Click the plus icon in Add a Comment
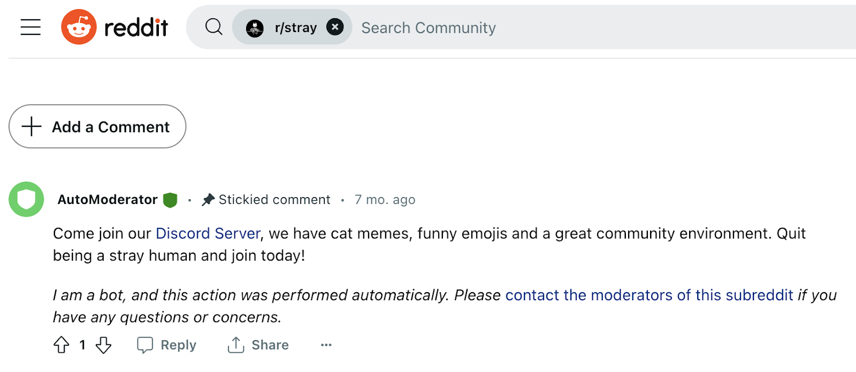 pyautogui.click(x=32, y=127)
